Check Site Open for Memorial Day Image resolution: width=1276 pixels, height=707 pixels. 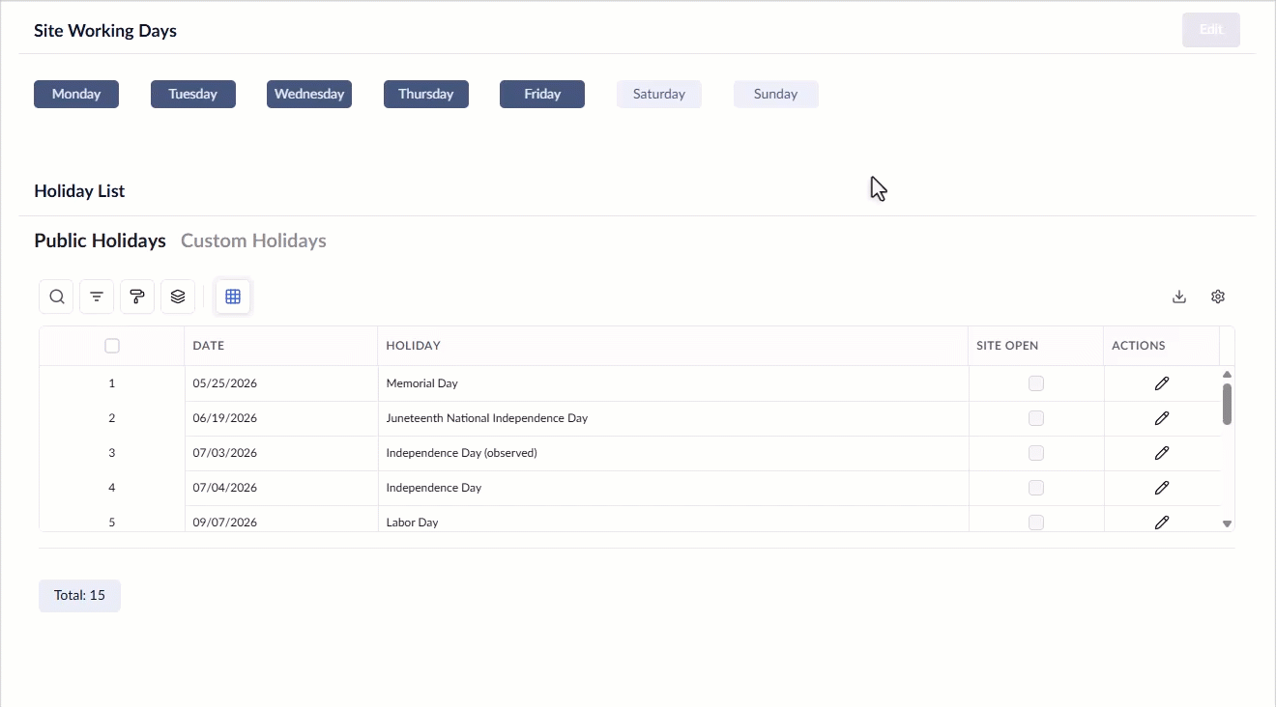click(x=1036, y=383)
